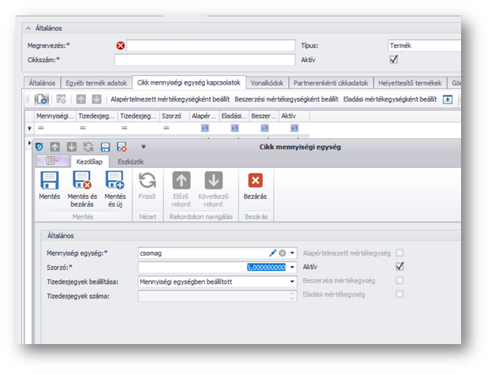492x375 pixels.
Task: Open the Szorzó field dropdown arrow
Action: click(x=292, y=267)
